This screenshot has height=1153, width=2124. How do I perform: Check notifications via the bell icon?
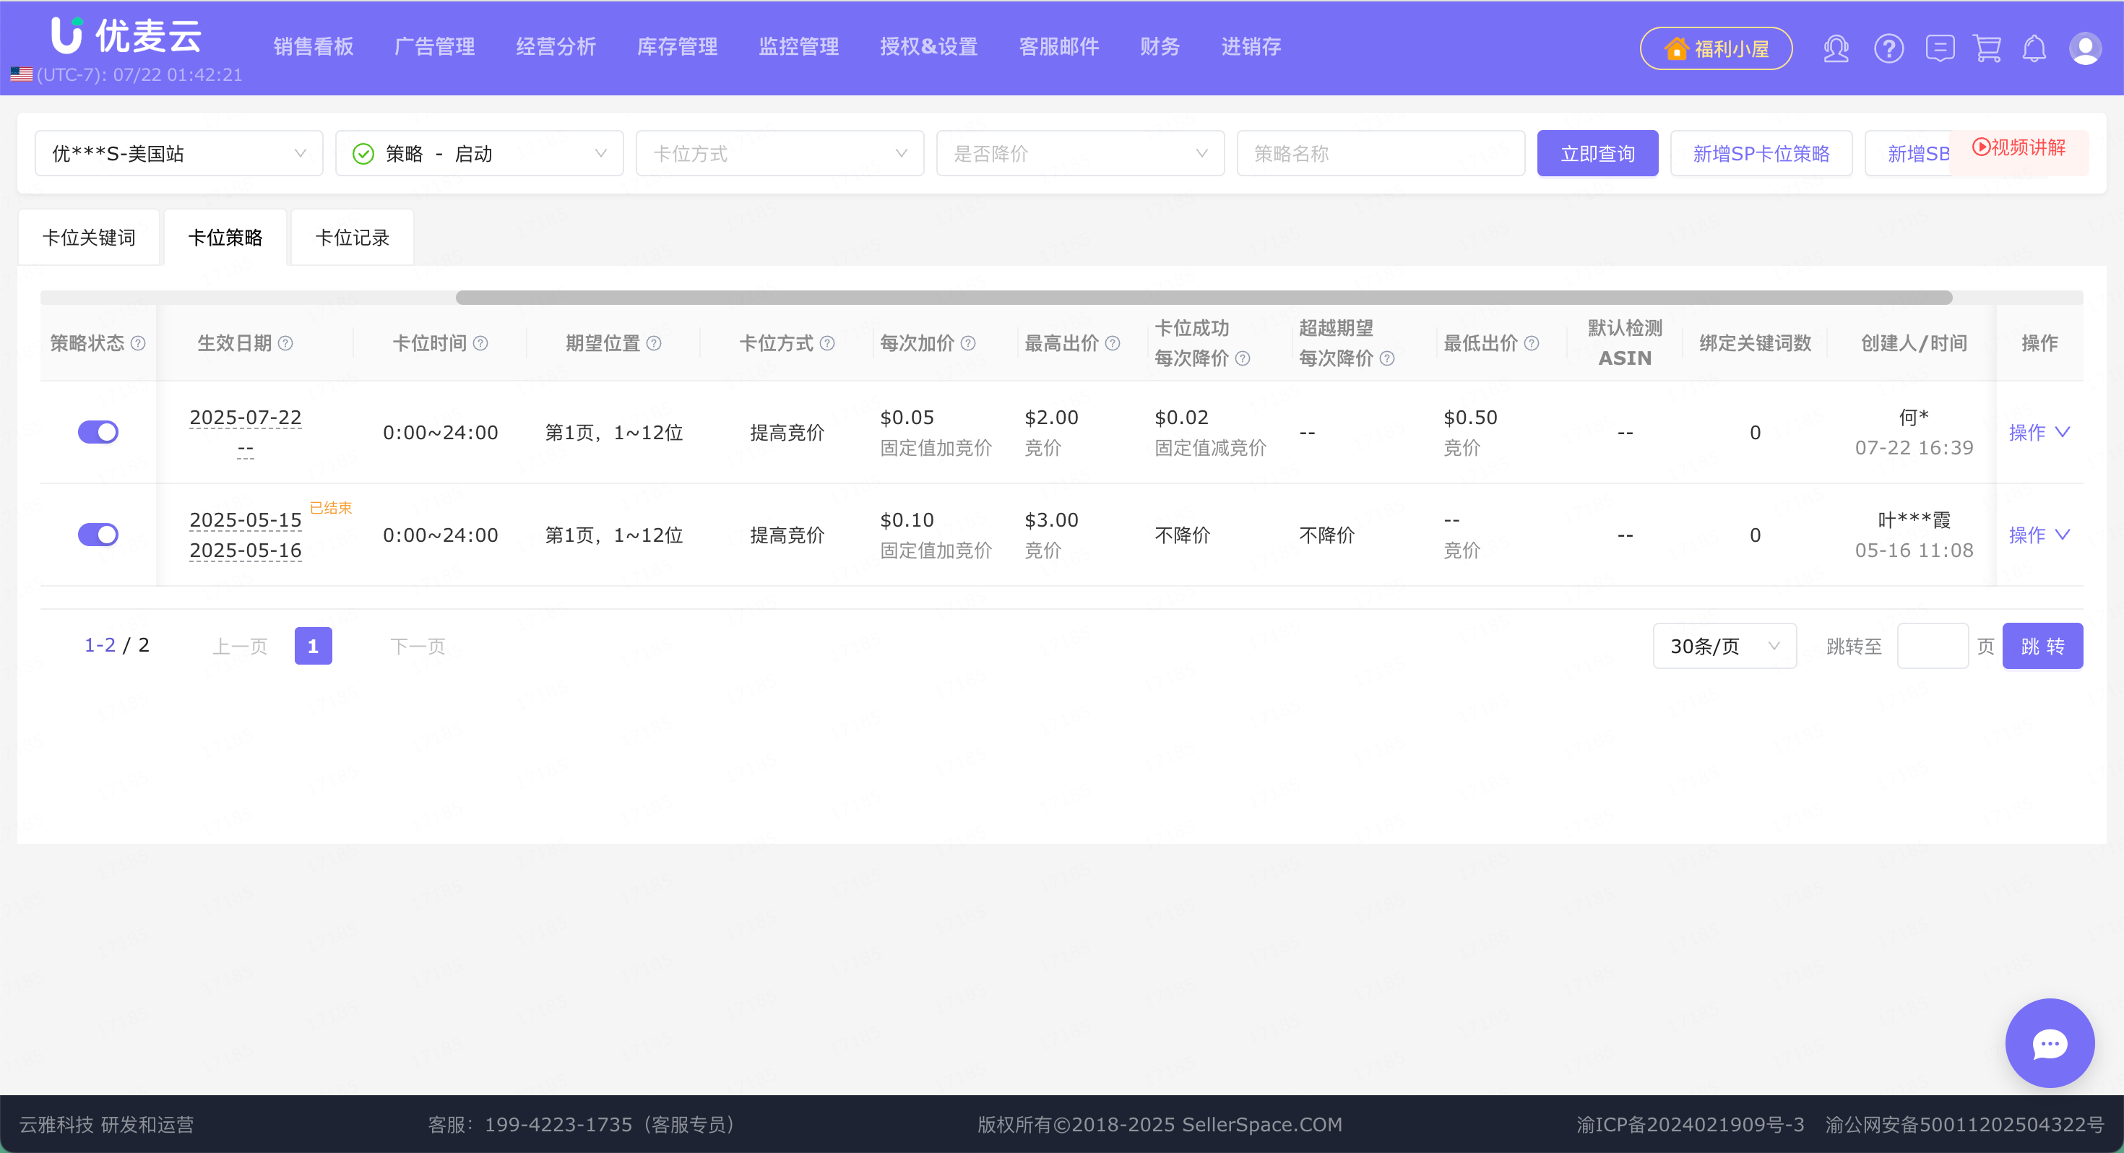[x=2034, y=48]
